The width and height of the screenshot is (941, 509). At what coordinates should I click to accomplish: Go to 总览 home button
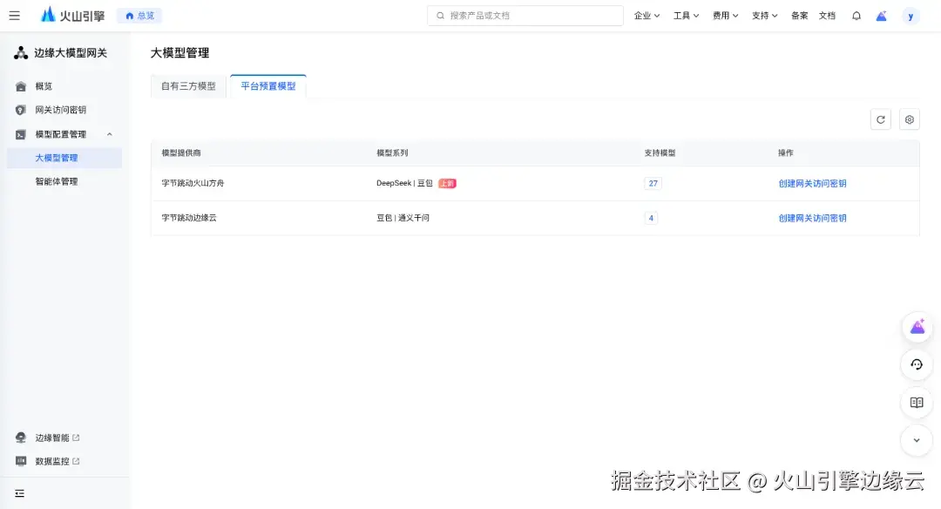[139, 16]
